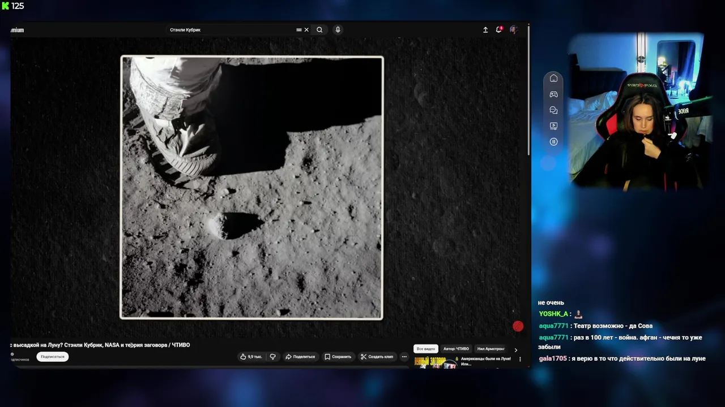Open the on-screen keyboard icon in search box
Viewport: 725px width, 407px height.
coord(299,30)
